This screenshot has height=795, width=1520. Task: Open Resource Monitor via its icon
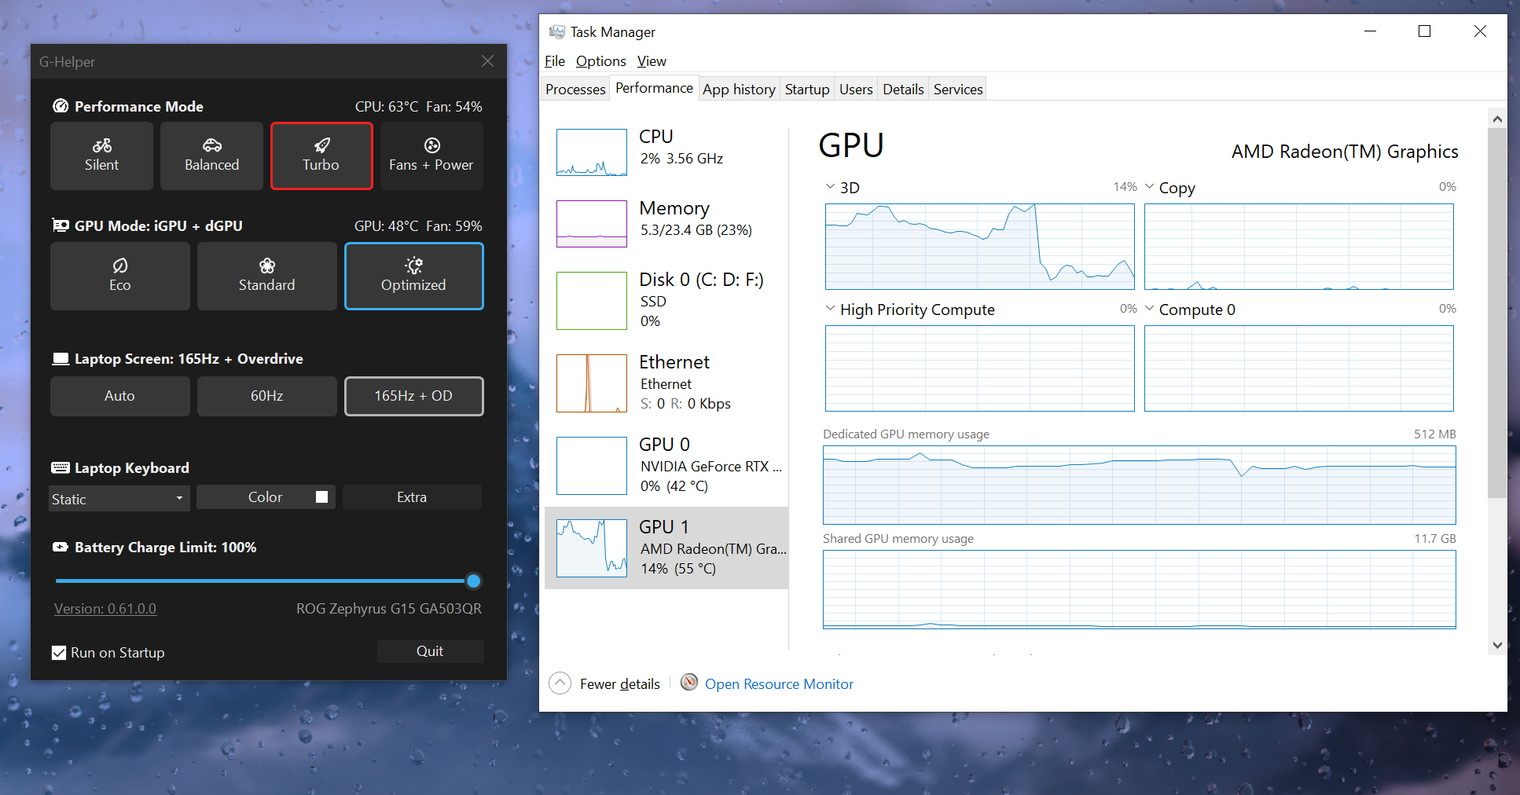point(689,682)
